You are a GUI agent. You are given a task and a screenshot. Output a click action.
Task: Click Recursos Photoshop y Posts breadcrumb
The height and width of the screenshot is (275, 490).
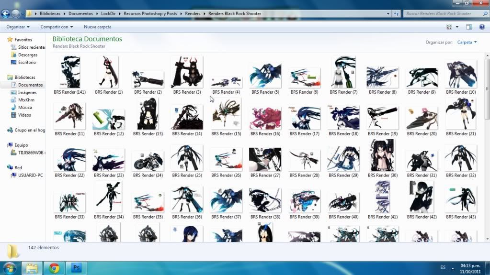click(150, 14)
